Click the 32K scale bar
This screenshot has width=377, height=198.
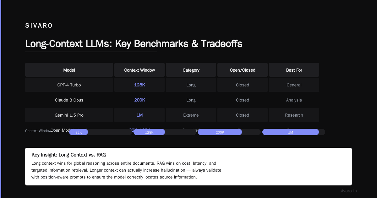click(x=79, y=132)
